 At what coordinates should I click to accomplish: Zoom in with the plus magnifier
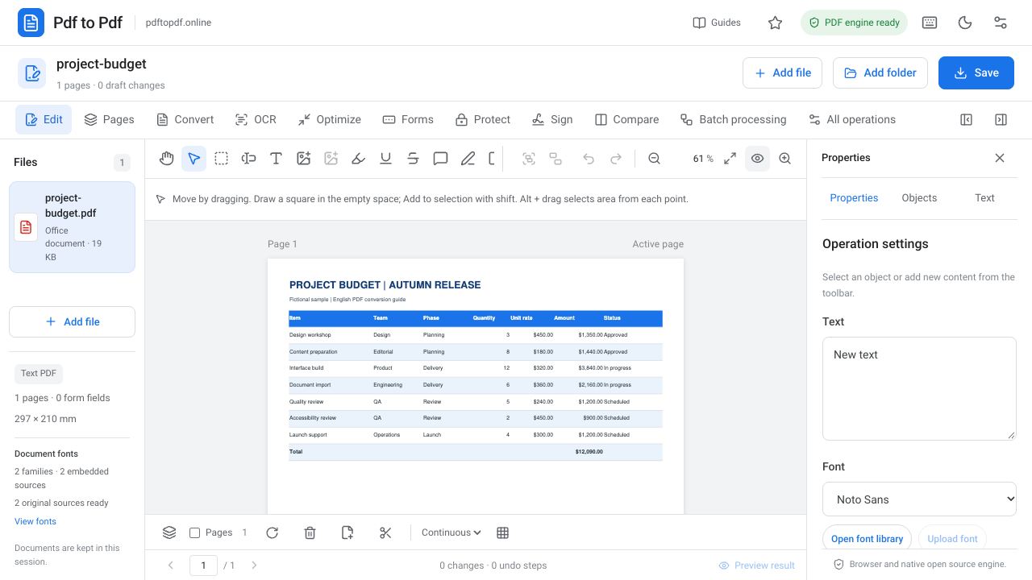pyautogui.click(x=785, y=159)
